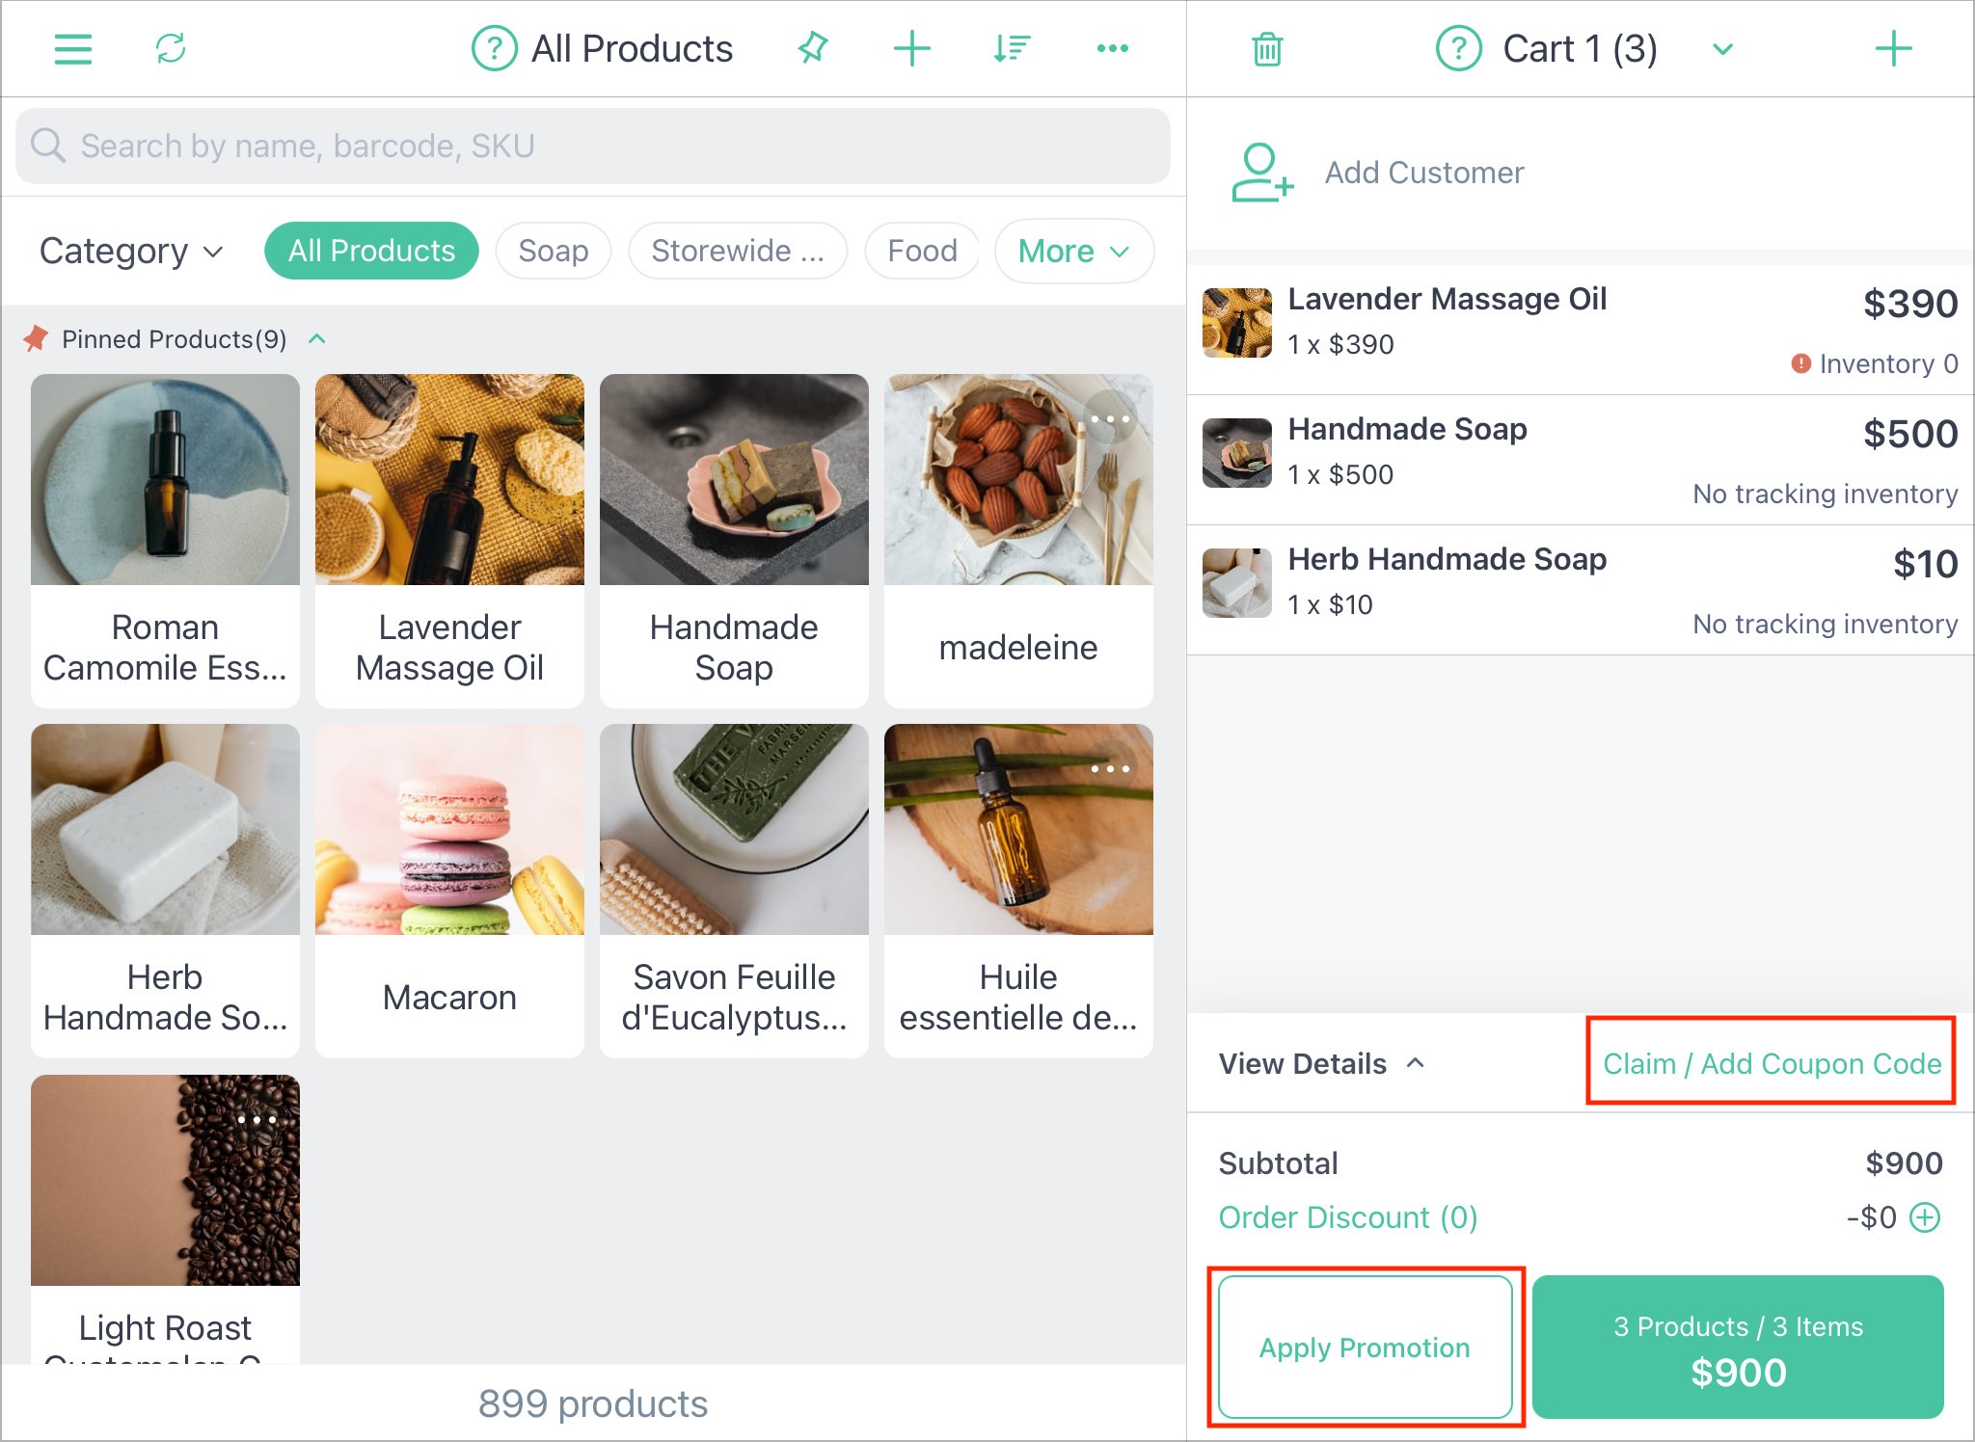This screenshot has height=1442, width=1975.
Task: Open help for All Products
Action: click(x=494, y=48)
